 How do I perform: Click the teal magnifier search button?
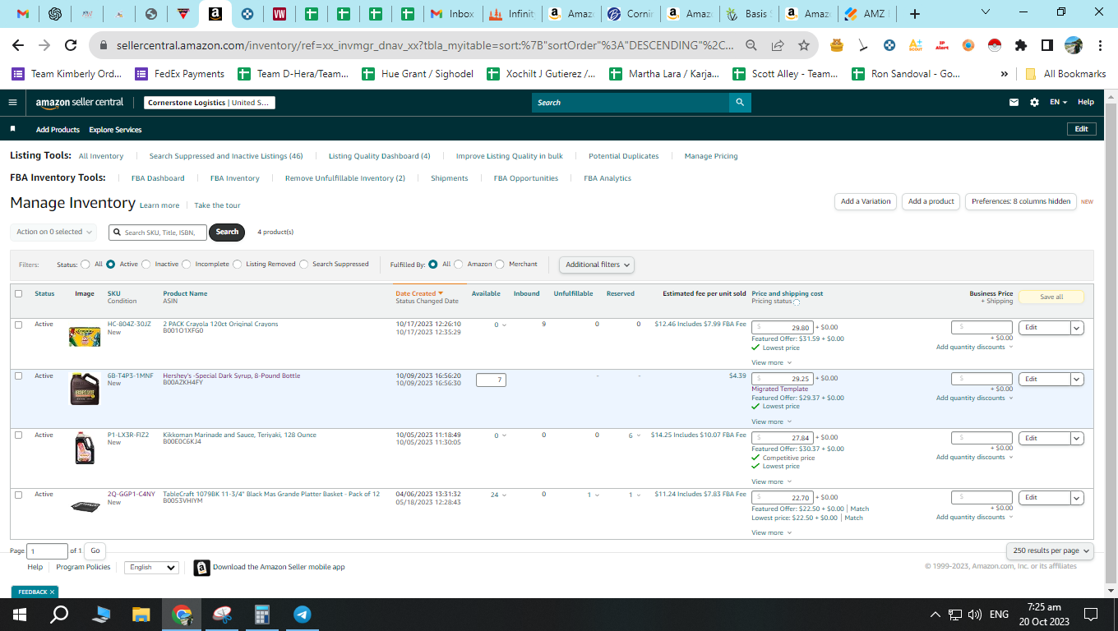tap(740, 103)
